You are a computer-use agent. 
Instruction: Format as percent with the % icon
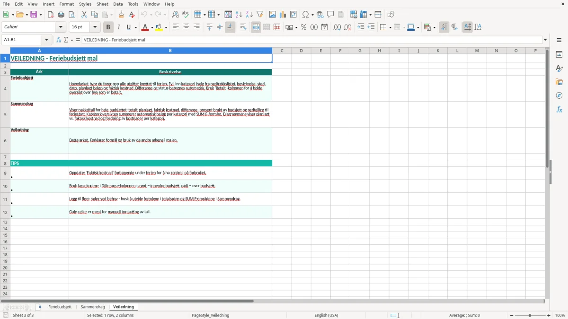coord(304,27)
